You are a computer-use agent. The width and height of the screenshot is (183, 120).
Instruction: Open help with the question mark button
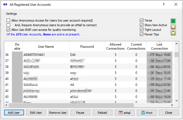164,5
